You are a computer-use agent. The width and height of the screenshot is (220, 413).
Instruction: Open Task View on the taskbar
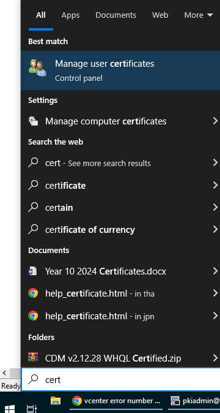[x=32, y=409]
